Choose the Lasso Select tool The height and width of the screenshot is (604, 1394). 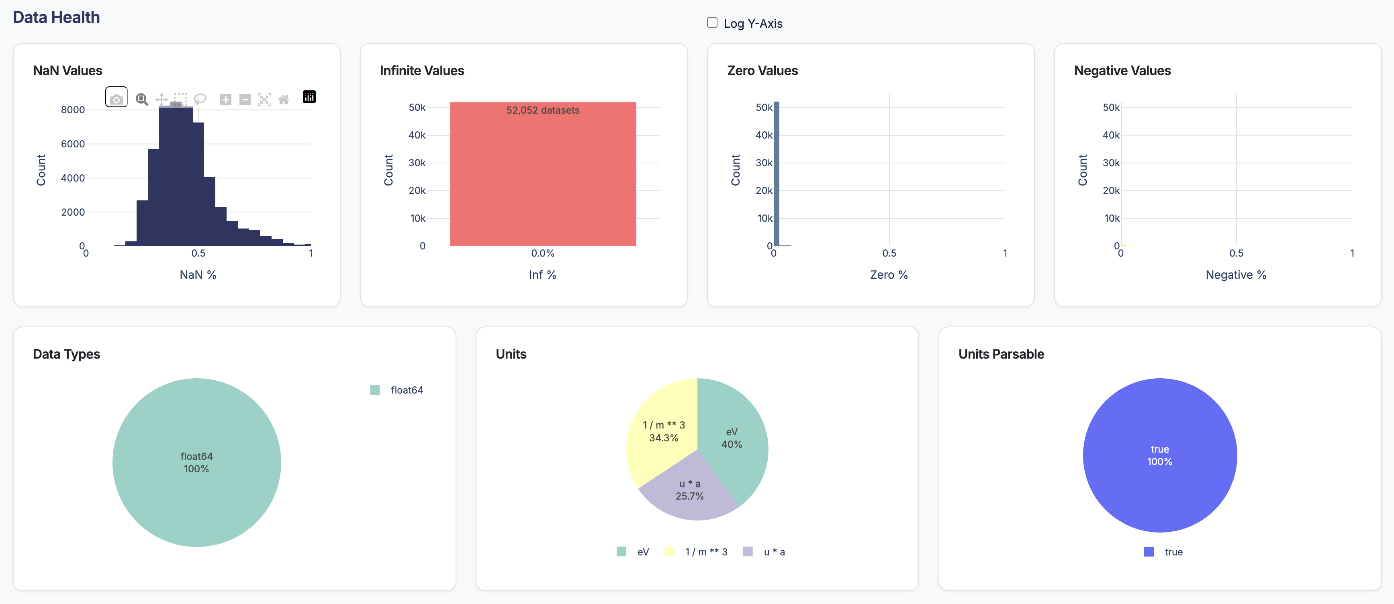tap(200, 99)
